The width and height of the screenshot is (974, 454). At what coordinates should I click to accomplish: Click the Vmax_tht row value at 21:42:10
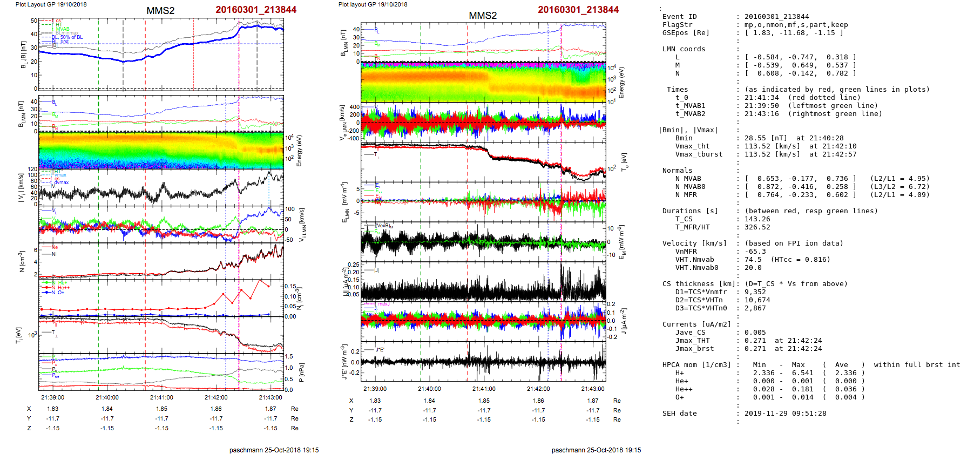pyautogui.click(x=800, y=146)
